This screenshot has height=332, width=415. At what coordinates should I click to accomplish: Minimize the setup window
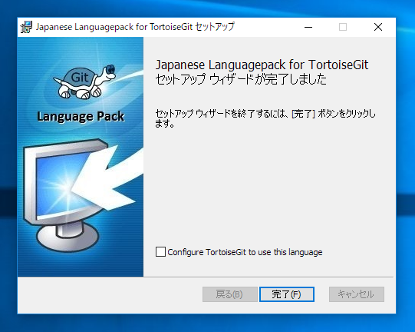point(308,27)
